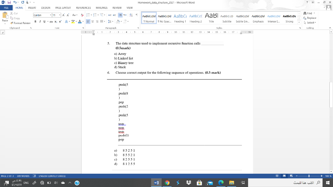Open the bullet list dropdown arrow
333x187 pixels.
tap(91, 15)
